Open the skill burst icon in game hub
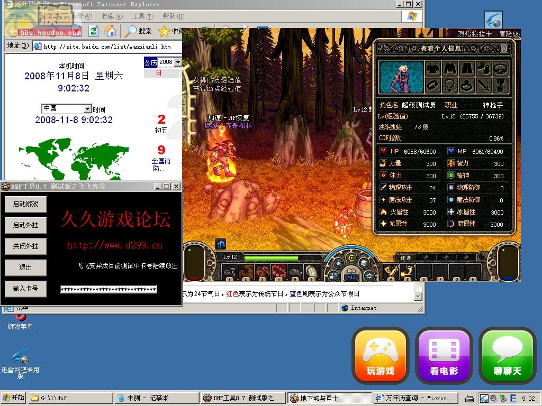Screen dimensions: 542x406 tap(338, 263)
